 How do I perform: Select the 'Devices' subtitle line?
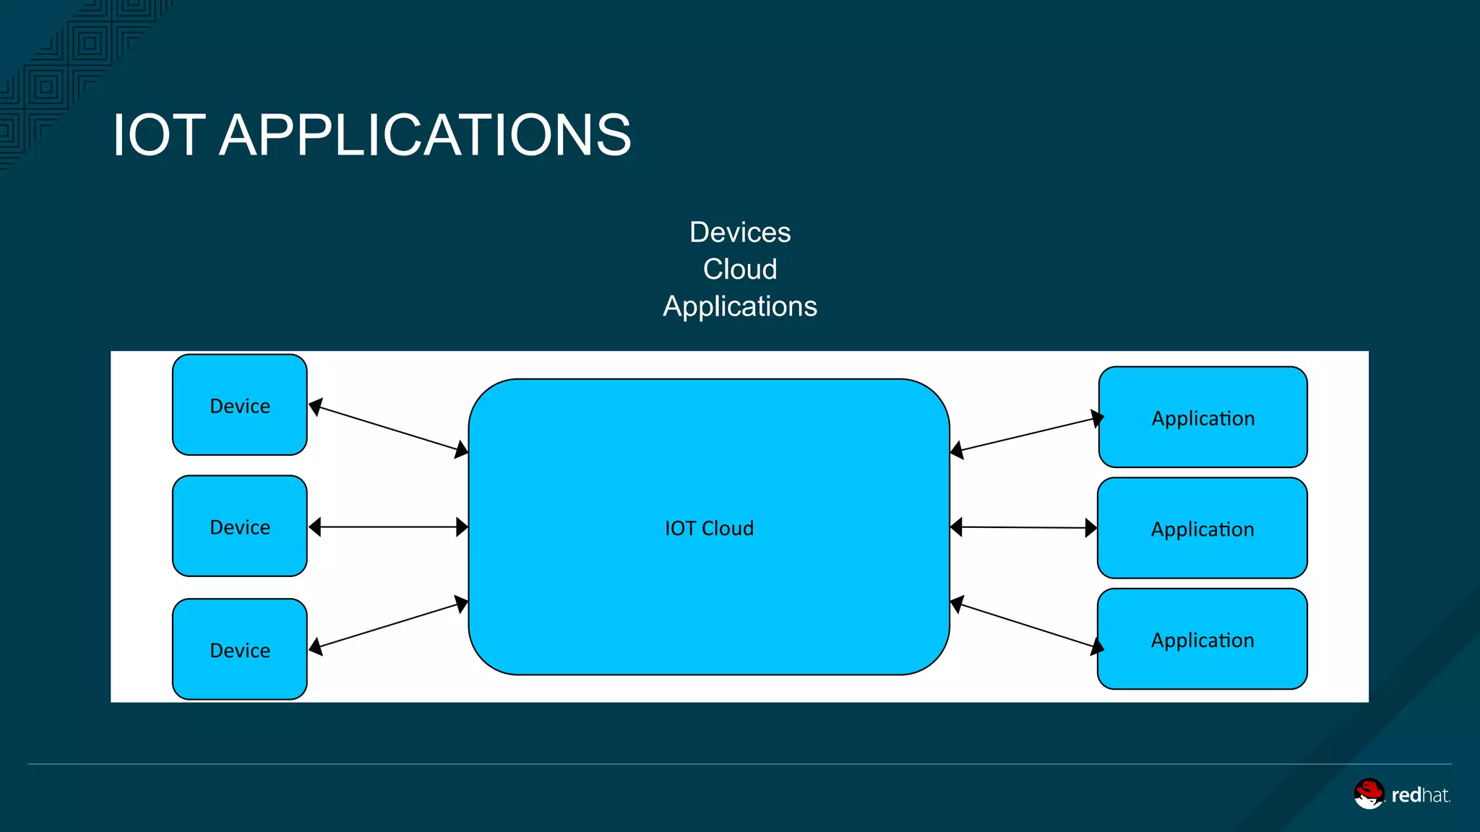(x=740, y=233)
